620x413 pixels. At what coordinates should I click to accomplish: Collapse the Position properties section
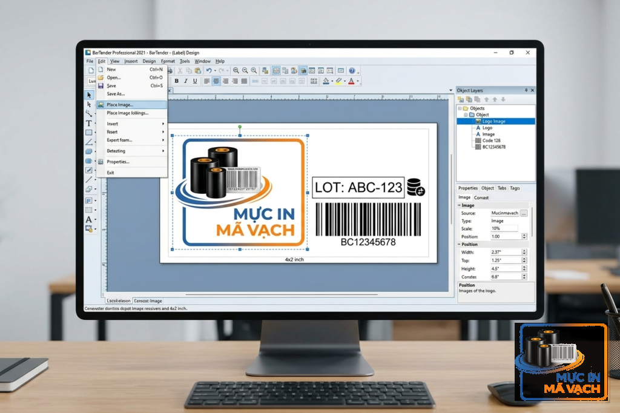point(460,245)
